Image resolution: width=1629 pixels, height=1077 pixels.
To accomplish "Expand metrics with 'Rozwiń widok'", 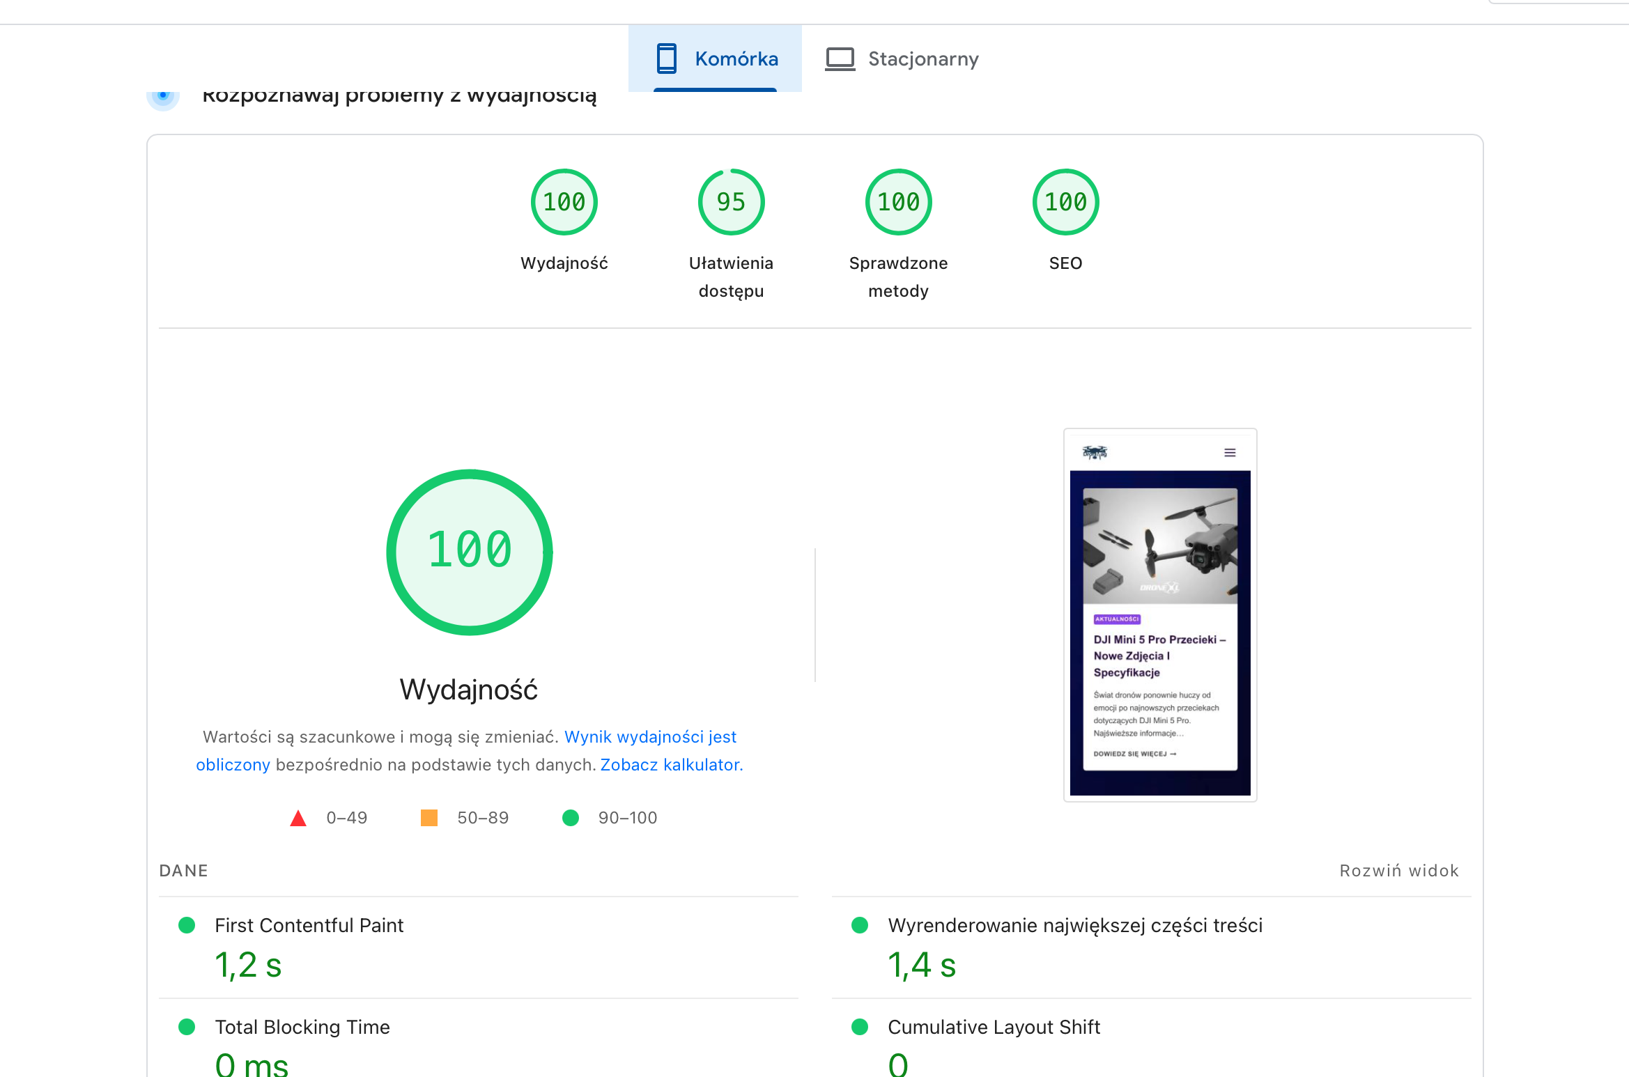I will pos(1398,871).
